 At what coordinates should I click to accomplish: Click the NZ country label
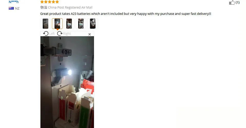tap(17, 8)
